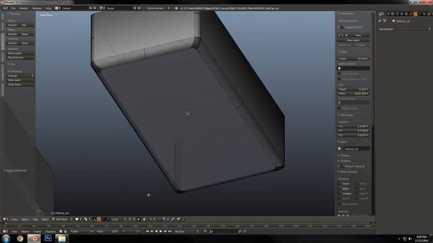Adjust the clip End value
Viewport: 433px width, 243px height.
pyautogui.click(x=353, y=94)
